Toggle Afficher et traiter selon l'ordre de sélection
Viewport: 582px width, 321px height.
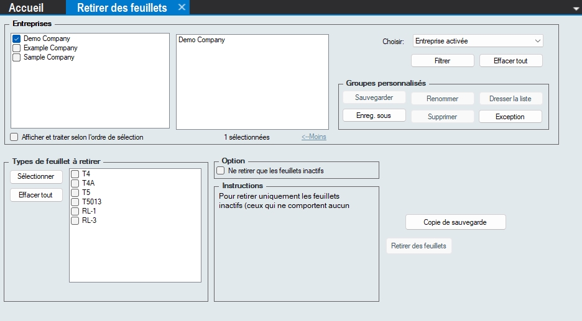(14, 137)
